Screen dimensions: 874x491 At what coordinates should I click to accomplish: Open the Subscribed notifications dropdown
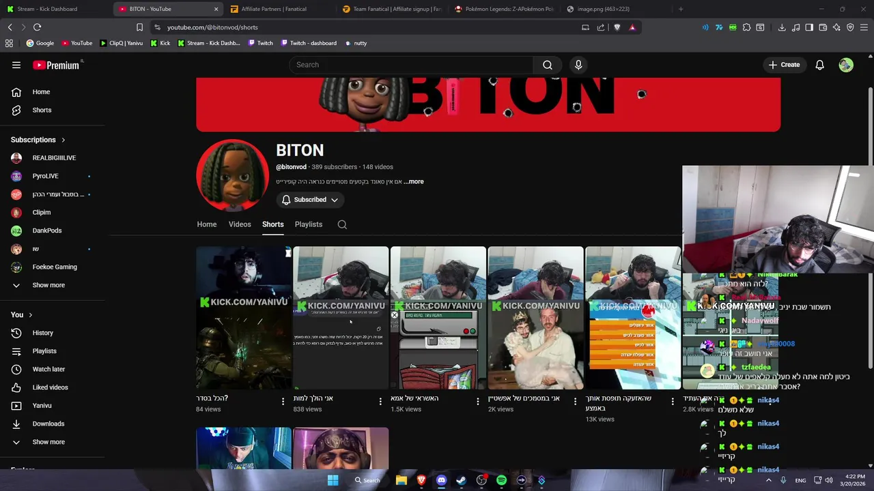pyautogui.click(x=310, y=200)
